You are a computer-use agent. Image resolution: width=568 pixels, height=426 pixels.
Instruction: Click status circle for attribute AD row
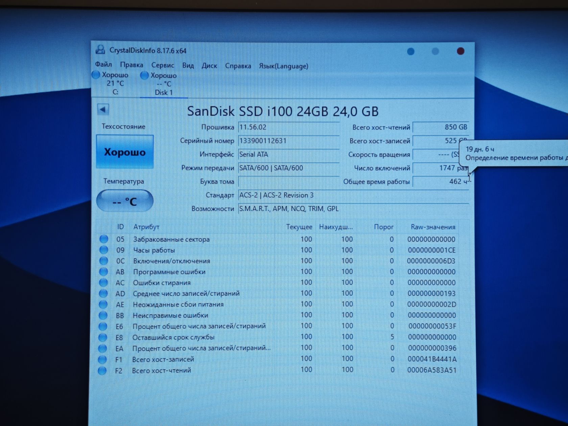[x=103, y=293]
